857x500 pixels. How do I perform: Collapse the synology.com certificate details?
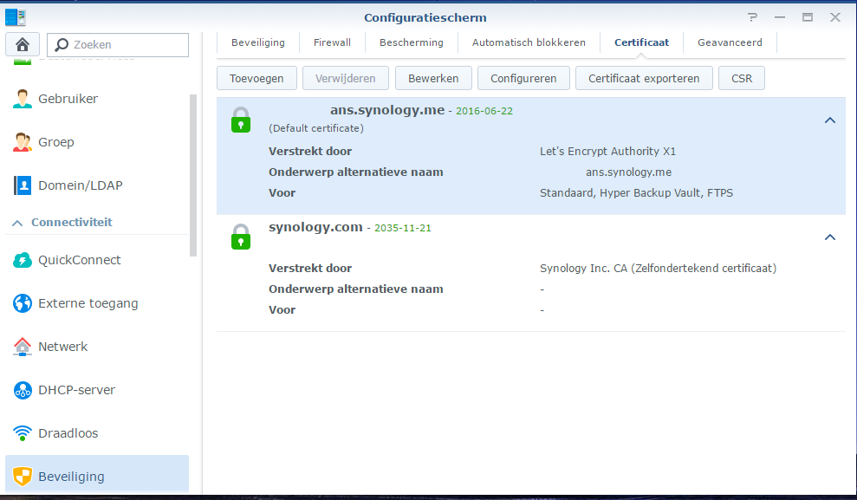pyautogui.click(x=829, y=237)
